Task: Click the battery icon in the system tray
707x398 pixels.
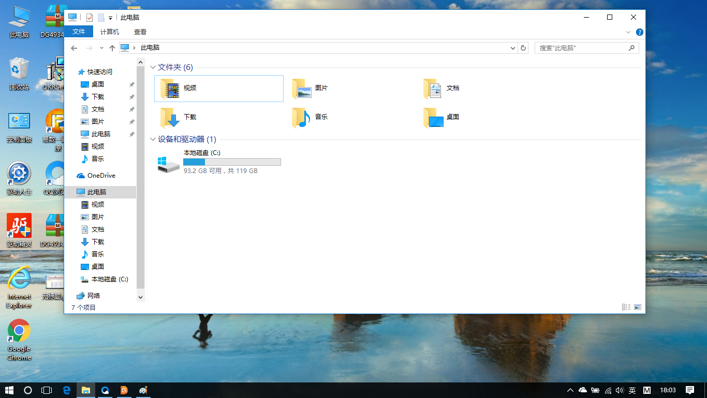Action: pyautogui.click(x=595, y=390)
